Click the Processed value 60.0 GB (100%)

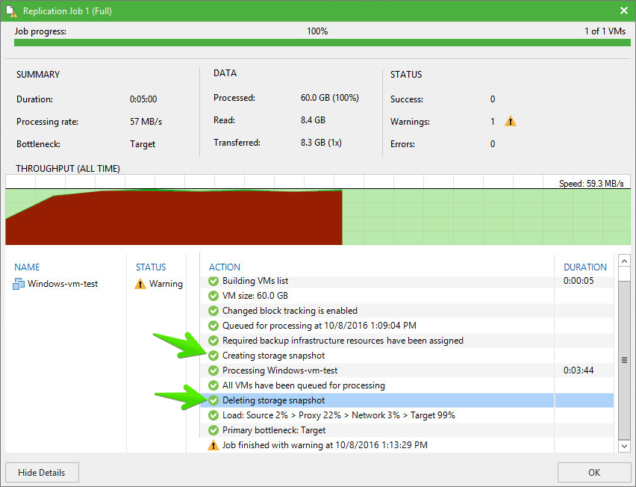coord(330,98)
